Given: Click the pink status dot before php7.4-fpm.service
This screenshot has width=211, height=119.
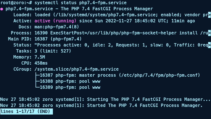Looking at the screenshot, I should [x=2, y=9].
